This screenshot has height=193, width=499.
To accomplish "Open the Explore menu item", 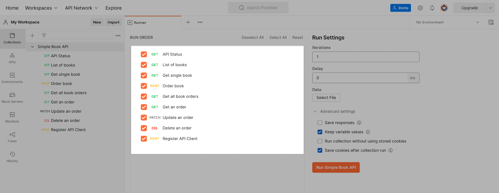I will 113,8.
